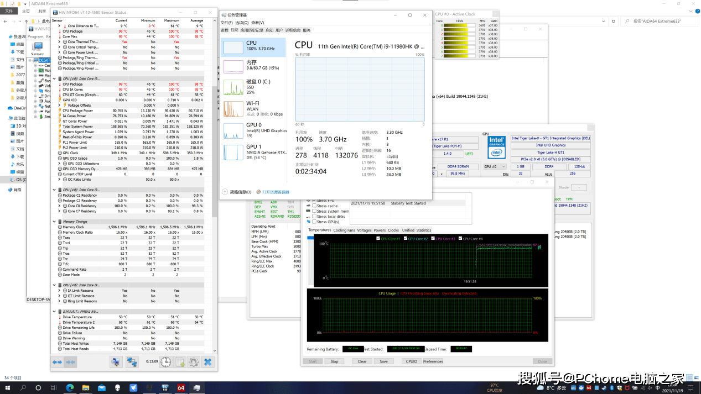This screenshot has height=394, width=701.
Task: Open Task Manager 文件(F) menu
Action: (x=226, y=23)
